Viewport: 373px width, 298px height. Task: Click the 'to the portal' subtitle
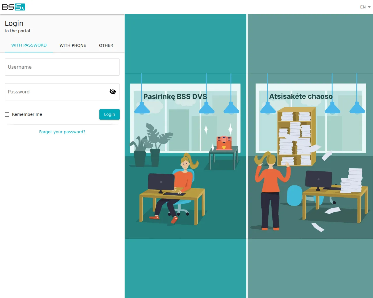[17, 31]
